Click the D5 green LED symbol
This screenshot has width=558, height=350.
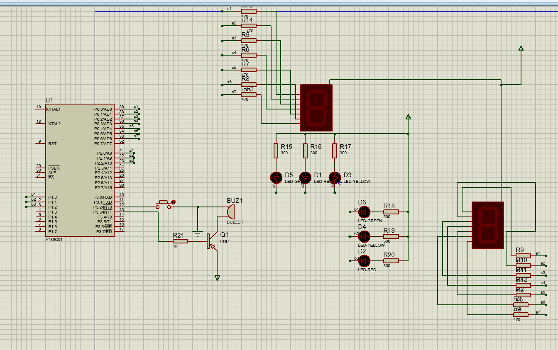click(276, 177)
